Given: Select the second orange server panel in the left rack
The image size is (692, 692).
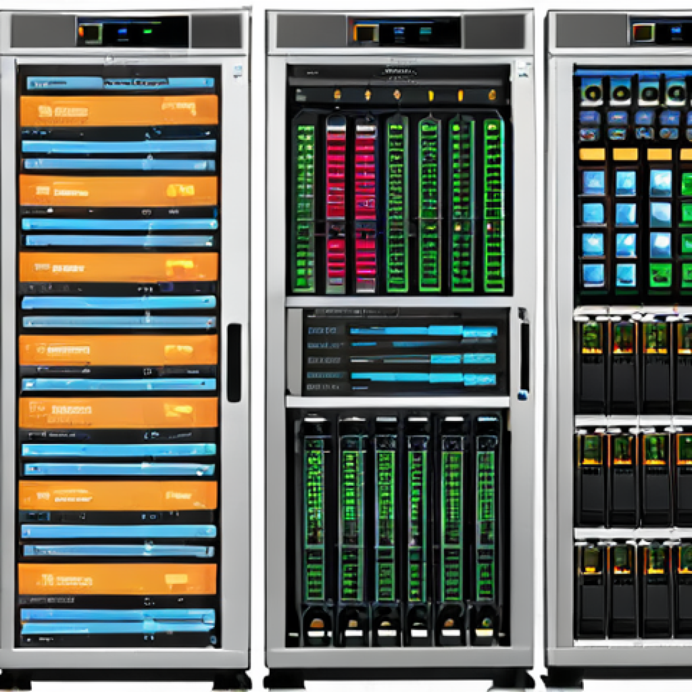Looking at the screenshot, I should [119, 190].
